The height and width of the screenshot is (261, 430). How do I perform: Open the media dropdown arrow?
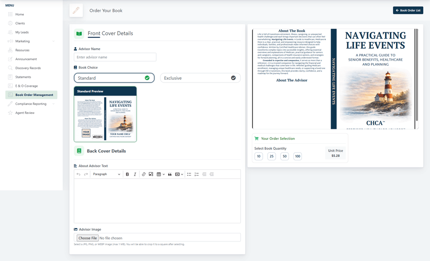[x=182, y=174]
